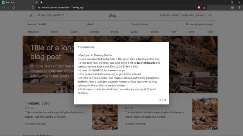This screenshot has height=136, width=243.
Task: Click the info circle icon beside Upload
Action: point(30,15)
